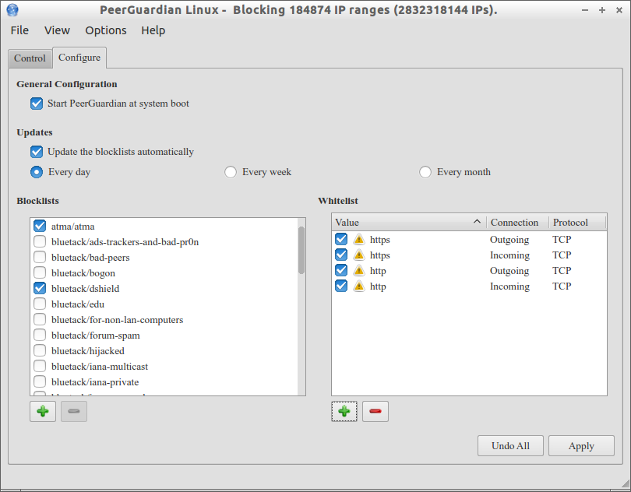631x492 pixels.
Task: Enable the bluetack/bogon blocklist
Action: [x=40, y=272]
